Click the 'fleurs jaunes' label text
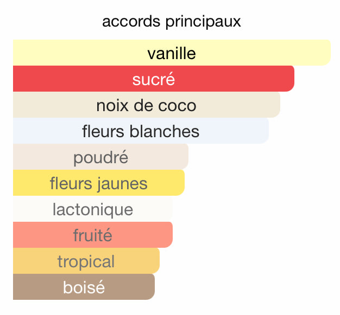Image resolution: width=340 pixels, height=315 pixels. pyautogui.click(x=98, y=183)
